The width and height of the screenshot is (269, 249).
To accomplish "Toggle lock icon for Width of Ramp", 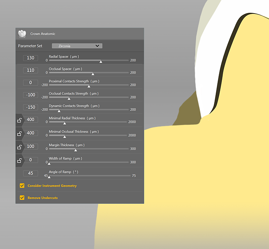I will 19,160.
